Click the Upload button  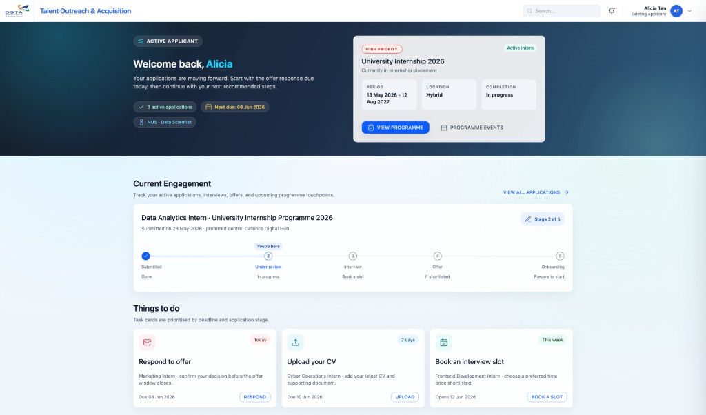[405, 397]
